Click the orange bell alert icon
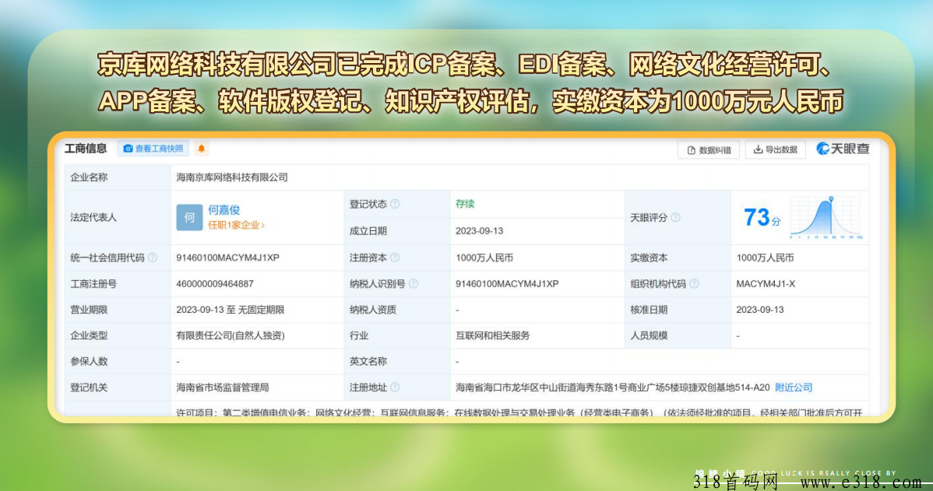This screenshot has width=933, height=491. click(202, 149)
